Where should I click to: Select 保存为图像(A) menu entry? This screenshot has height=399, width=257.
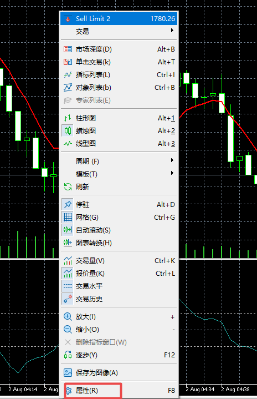(x=119, y=372)
